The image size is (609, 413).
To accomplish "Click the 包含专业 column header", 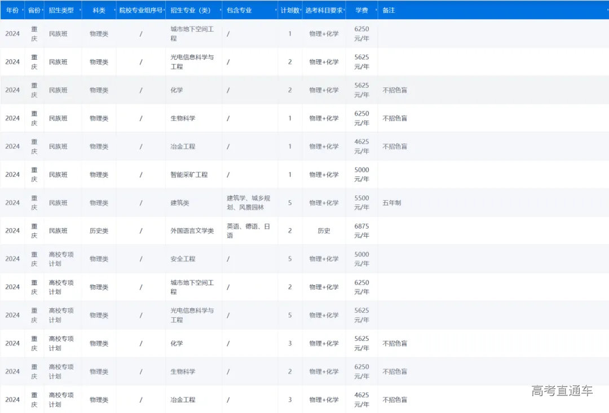I will [x=239, y=10].
